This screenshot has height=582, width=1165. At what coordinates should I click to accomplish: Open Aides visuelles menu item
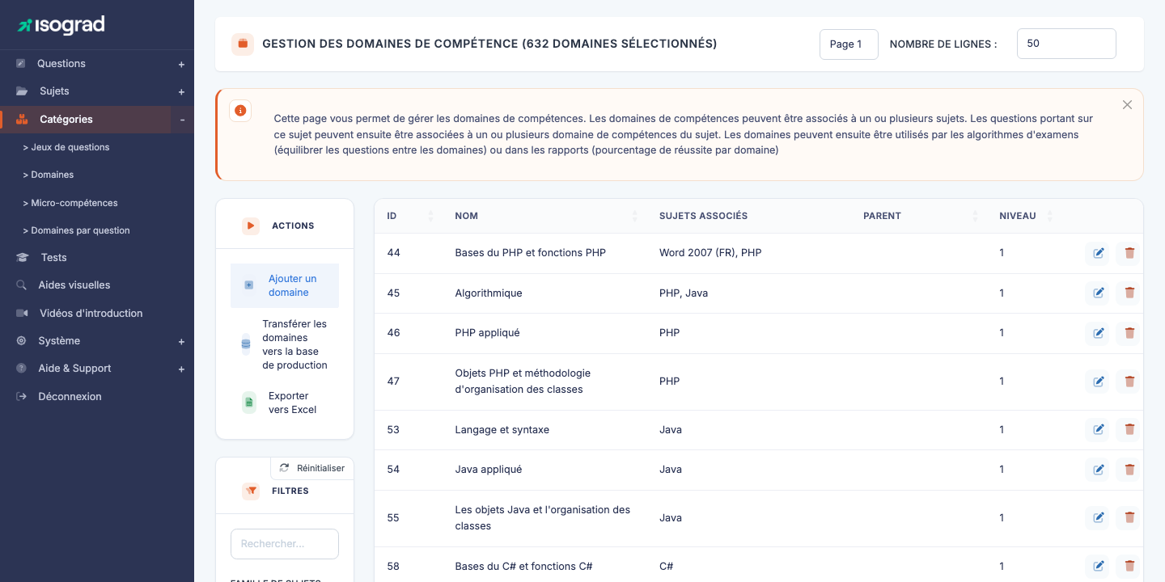click(x=74, y=285)
